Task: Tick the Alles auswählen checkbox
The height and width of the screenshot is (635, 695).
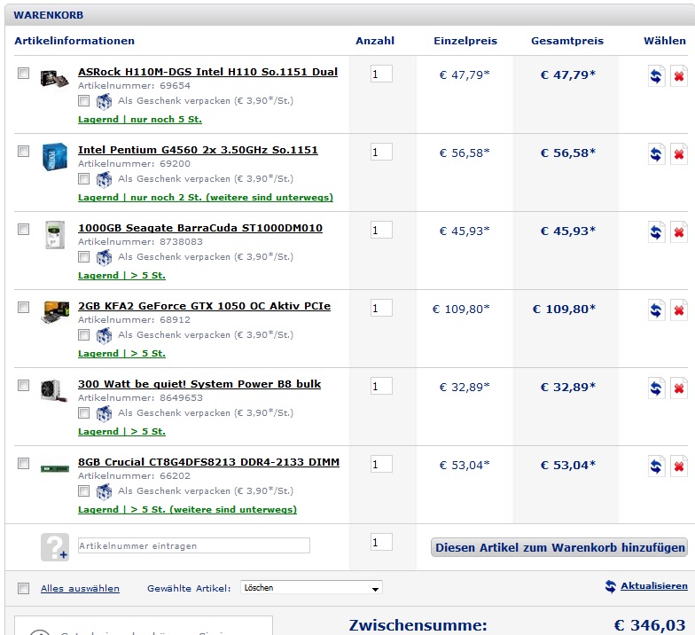Action: pyautogui.click(x=23, y=589)
